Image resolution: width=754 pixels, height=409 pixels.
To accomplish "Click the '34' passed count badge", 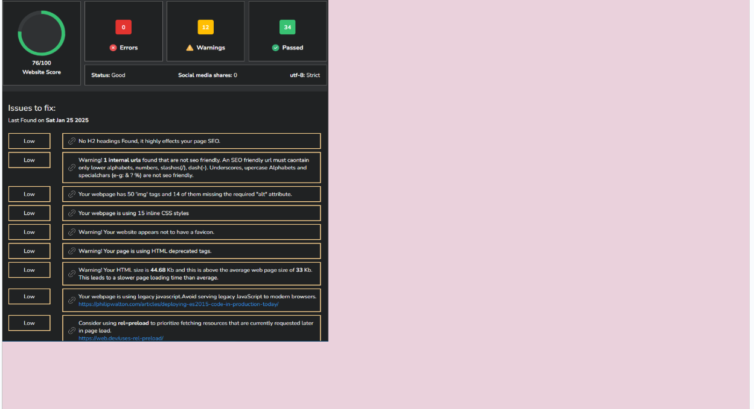I will pos(287,27).
